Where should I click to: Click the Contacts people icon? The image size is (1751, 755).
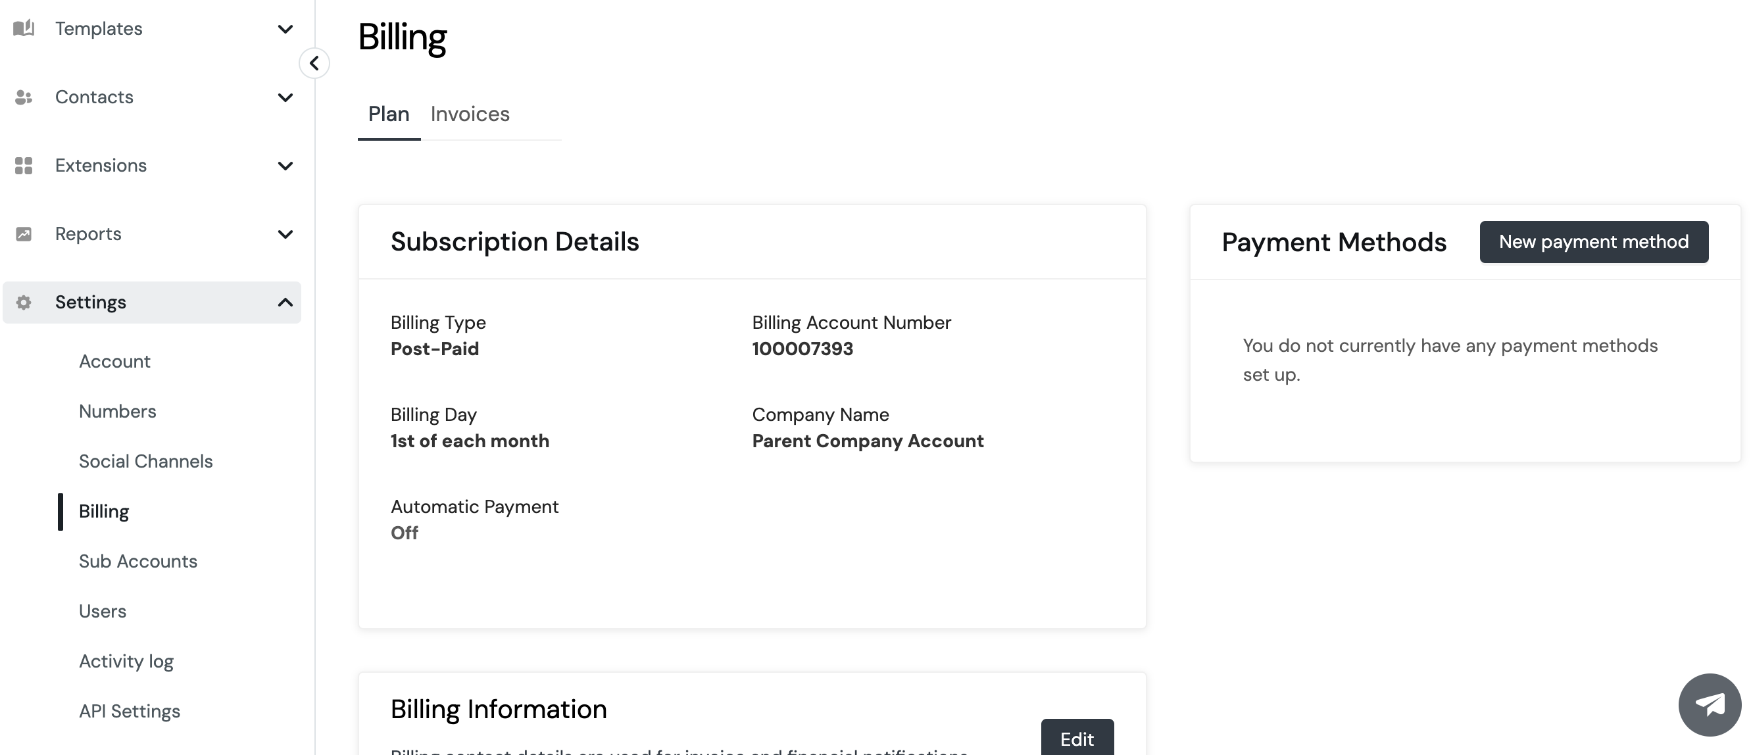click(24, 97)
